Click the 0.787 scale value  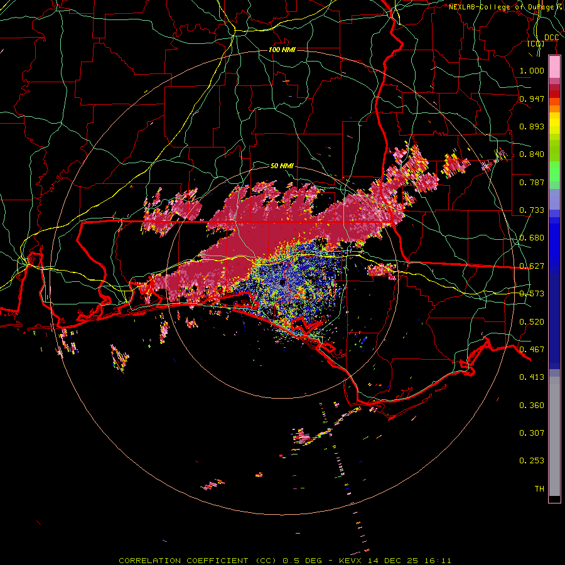pyautogui.click(x=532, y=182)
